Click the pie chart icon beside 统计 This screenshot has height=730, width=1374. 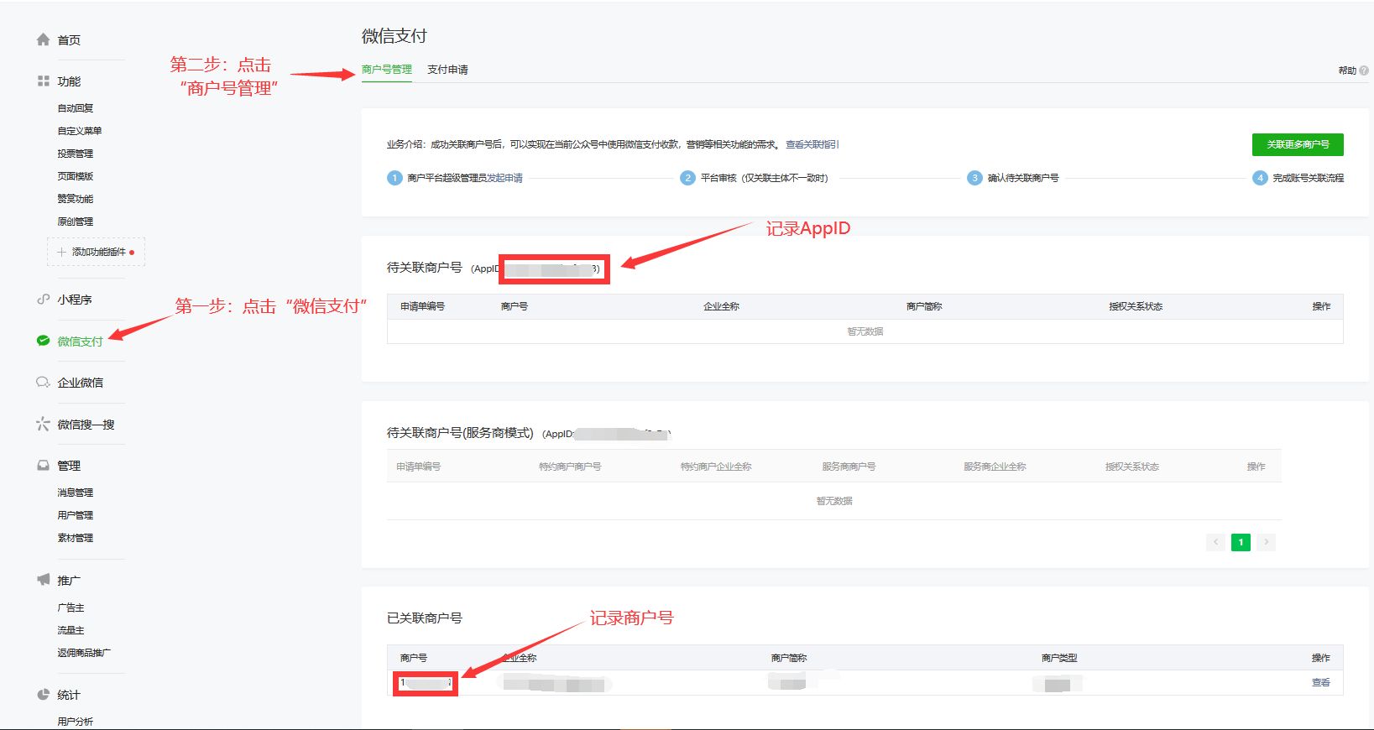(x=43, y=694)
